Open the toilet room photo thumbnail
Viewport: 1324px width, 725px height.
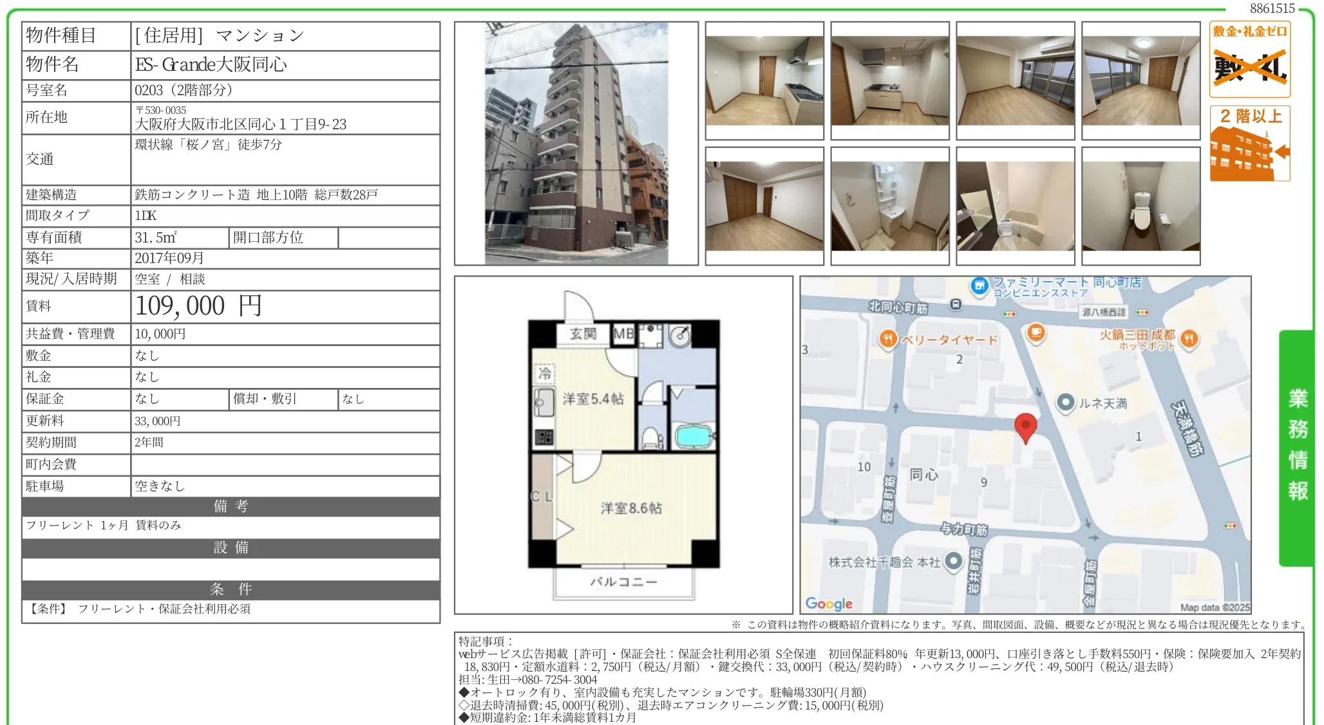coord(1140,206)
